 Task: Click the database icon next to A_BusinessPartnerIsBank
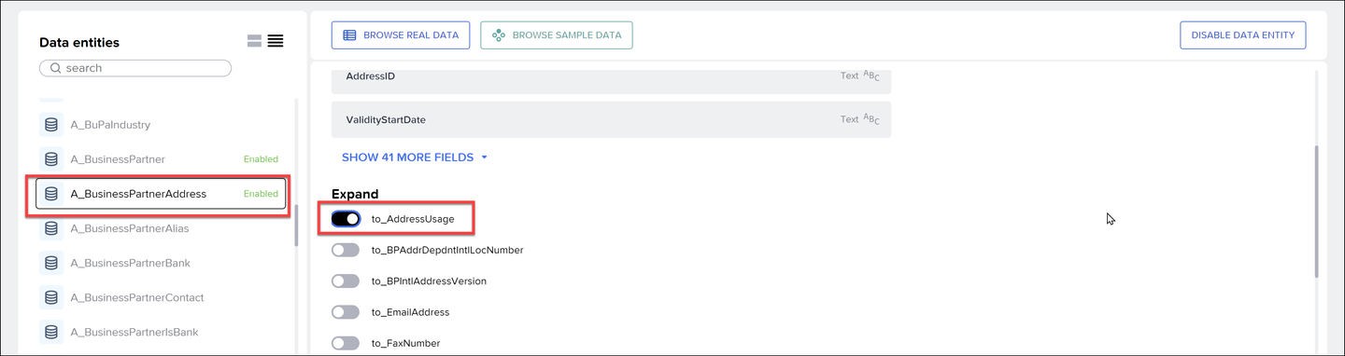pyautogui.click(x=51, y=332)
